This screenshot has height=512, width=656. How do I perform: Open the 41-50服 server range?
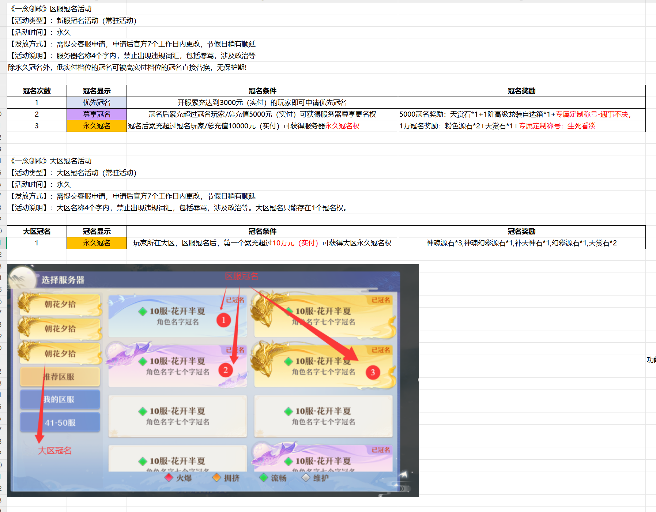coord(60,422)
